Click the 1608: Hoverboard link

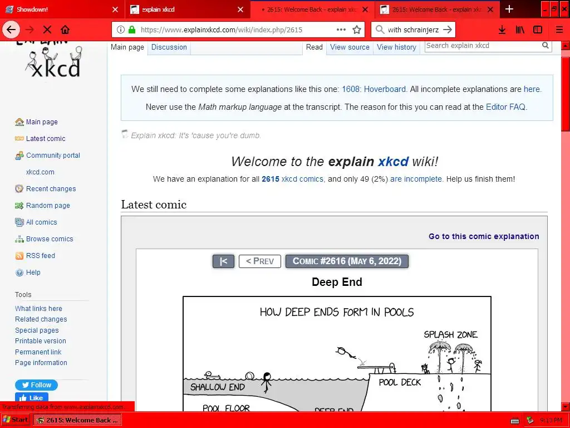coord(374,89)
